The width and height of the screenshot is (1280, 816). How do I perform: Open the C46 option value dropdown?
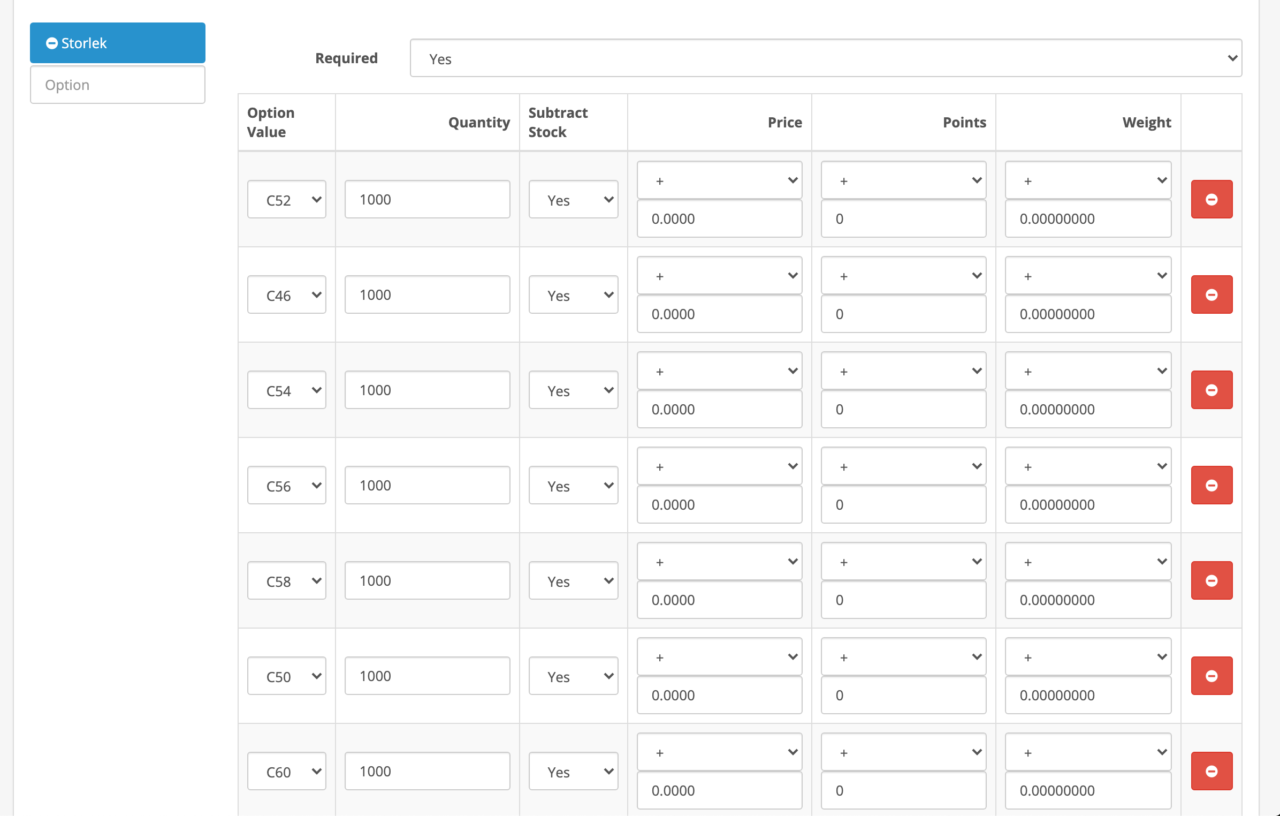point(287,294)
